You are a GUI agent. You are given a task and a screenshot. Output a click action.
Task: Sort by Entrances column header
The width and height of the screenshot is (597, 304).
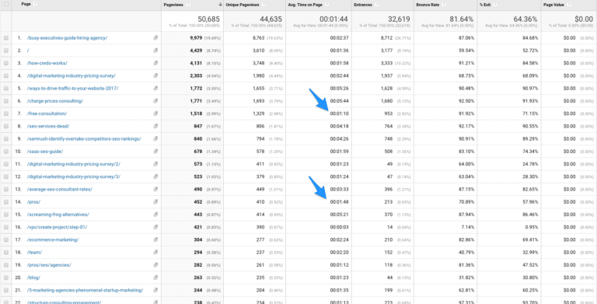click(363, 5)
